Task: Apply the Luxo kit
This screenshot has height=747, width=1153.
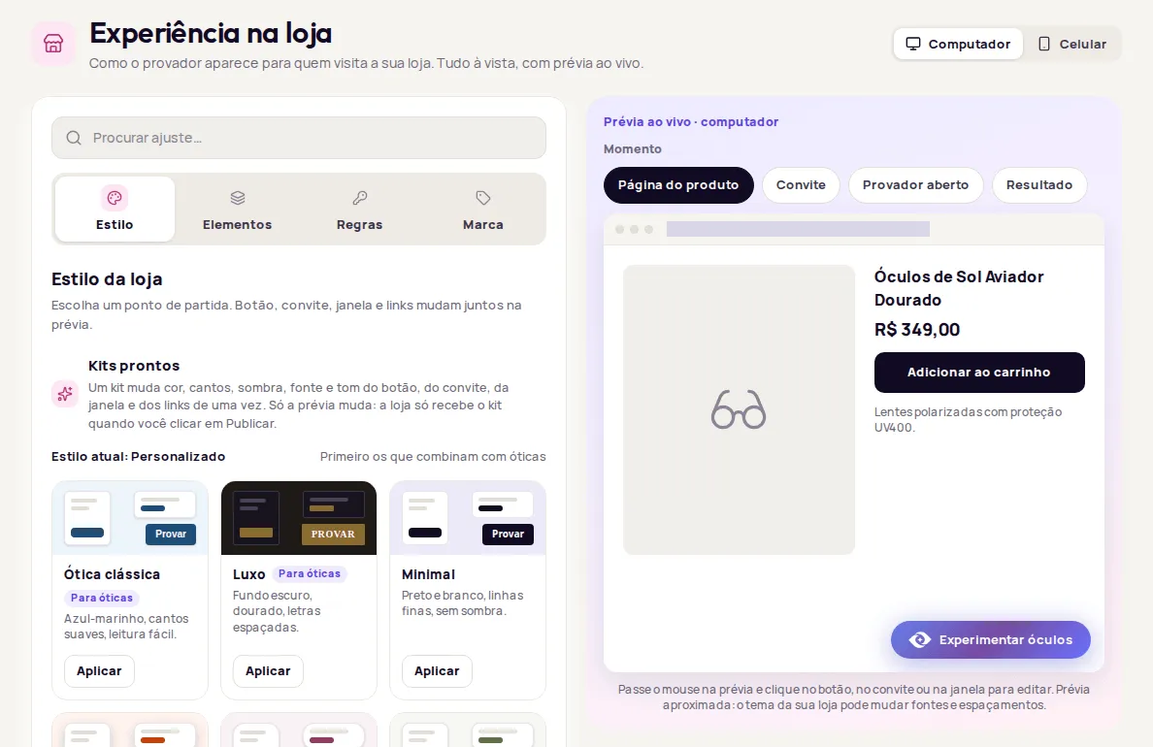Action: point(268,671)
